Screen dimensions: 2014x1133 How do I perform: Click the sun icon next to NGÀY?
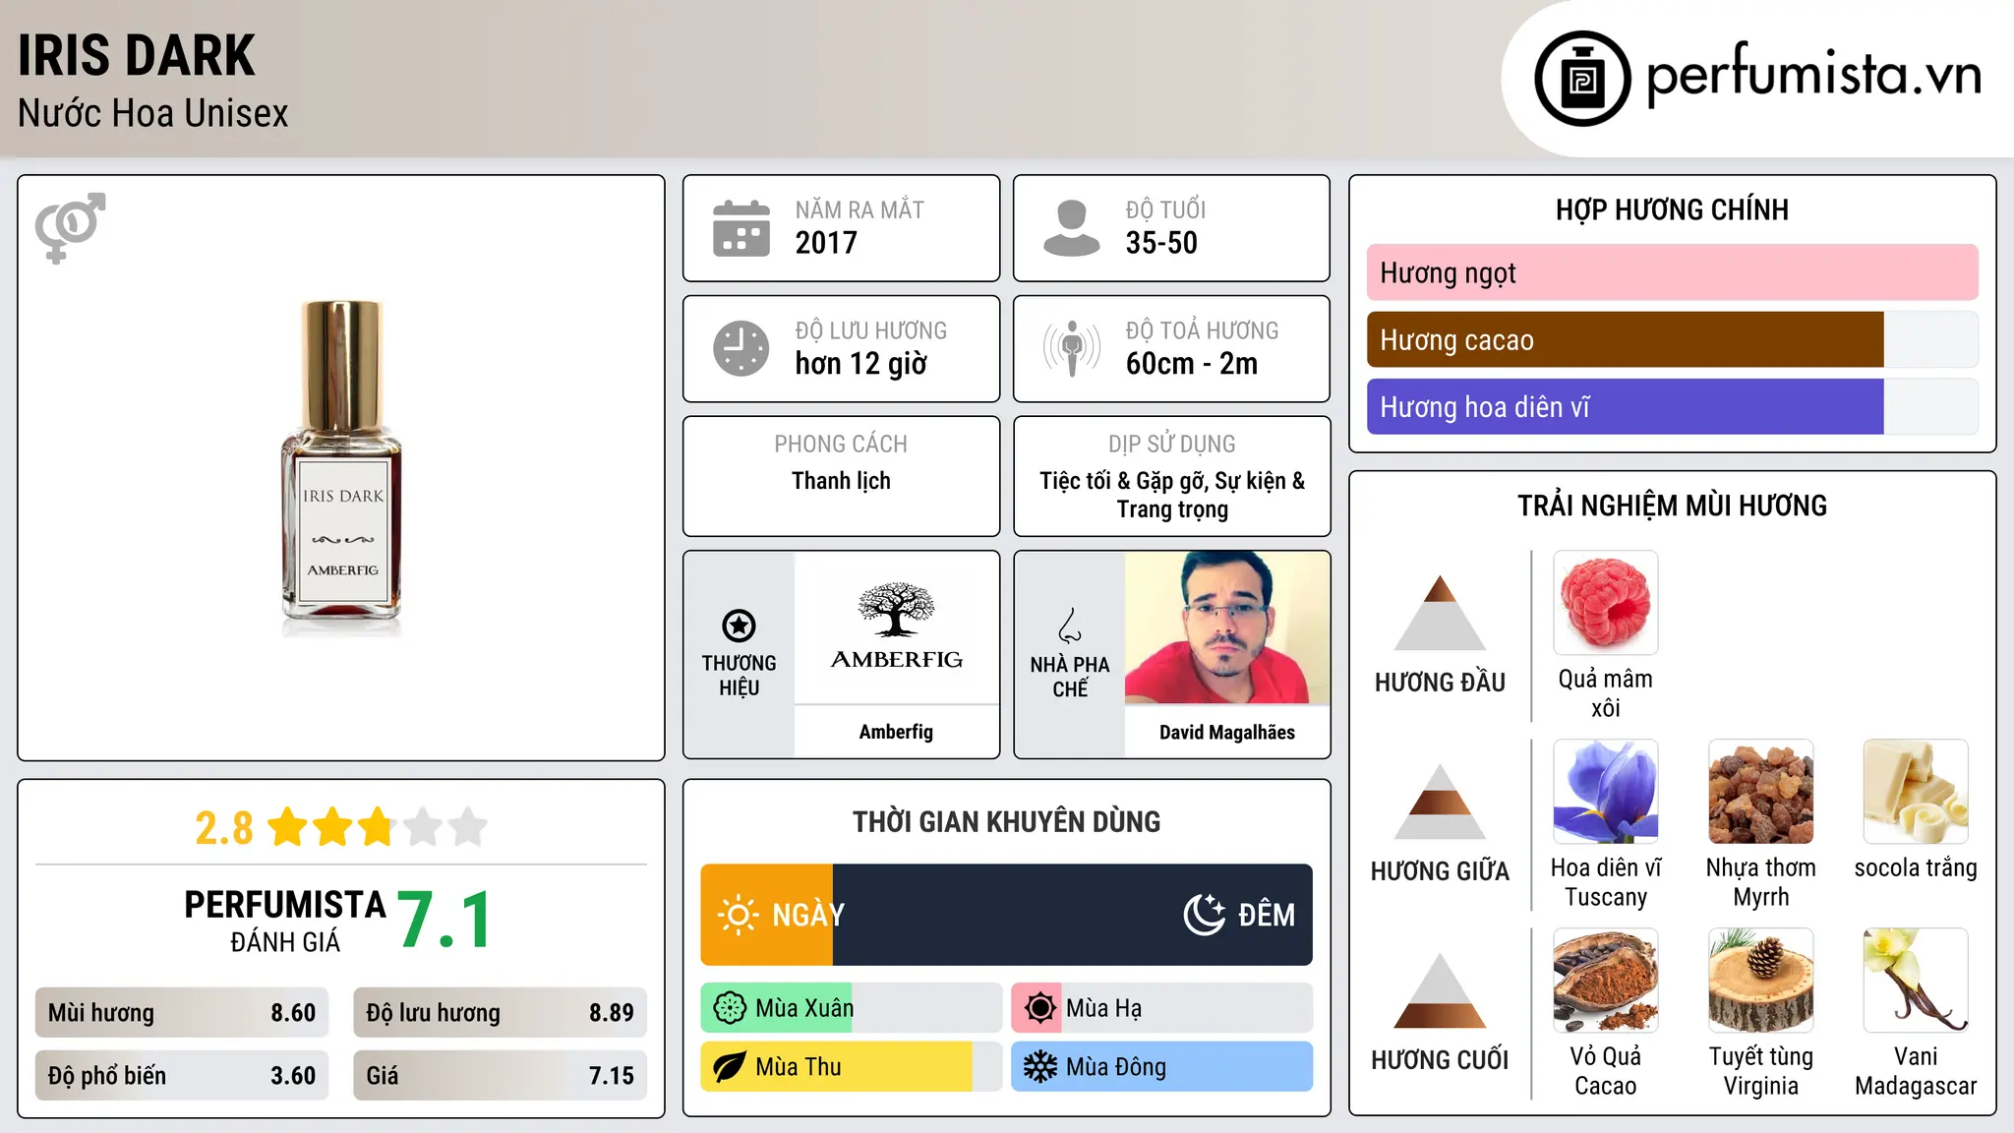click(x=738, y=915)
